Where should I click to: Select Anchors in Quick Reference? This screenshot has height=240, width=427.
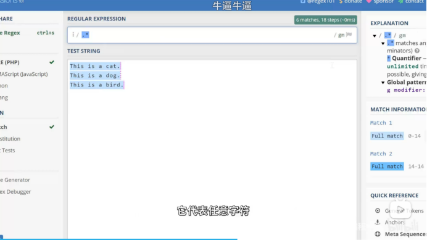(394, 222)
